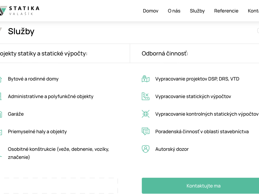Select Vypracovanie projektov DSP, DRS, VTD
Screen dimensions: 259x194
pos(197,79)
